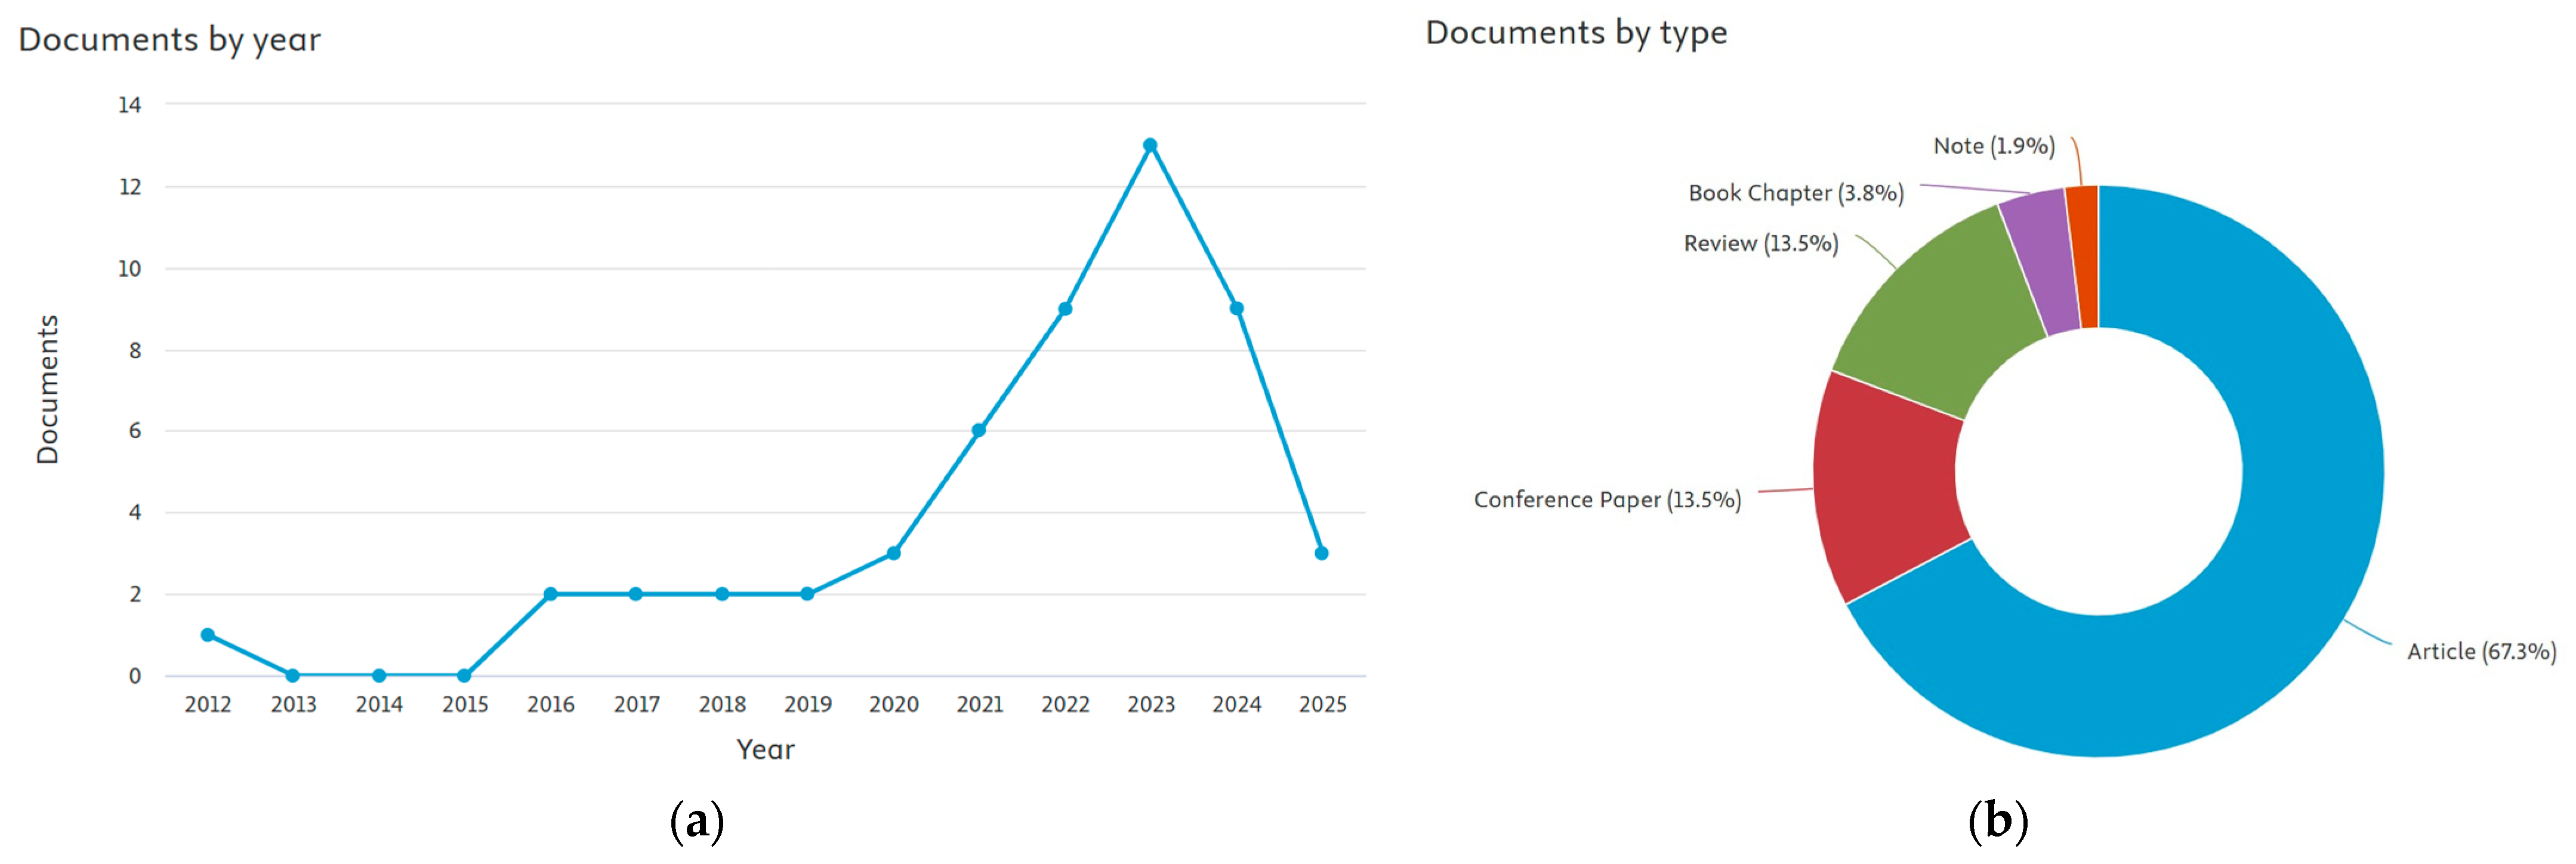Click the Documents by type title
The image size is (2576, 864).
coord(1576,33)
